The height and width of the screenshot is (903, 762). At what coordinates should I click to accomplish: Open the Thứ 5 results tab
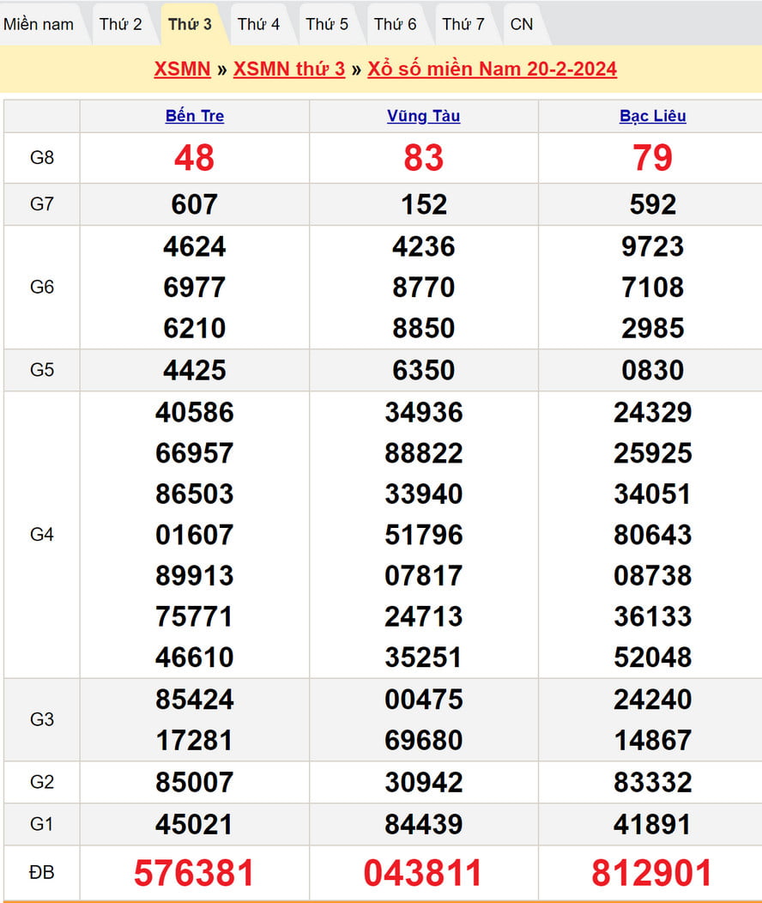tap(327, 24)
